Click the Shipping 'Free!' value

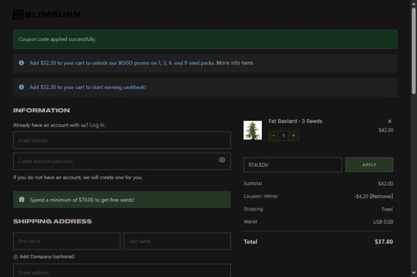[388, 209]
